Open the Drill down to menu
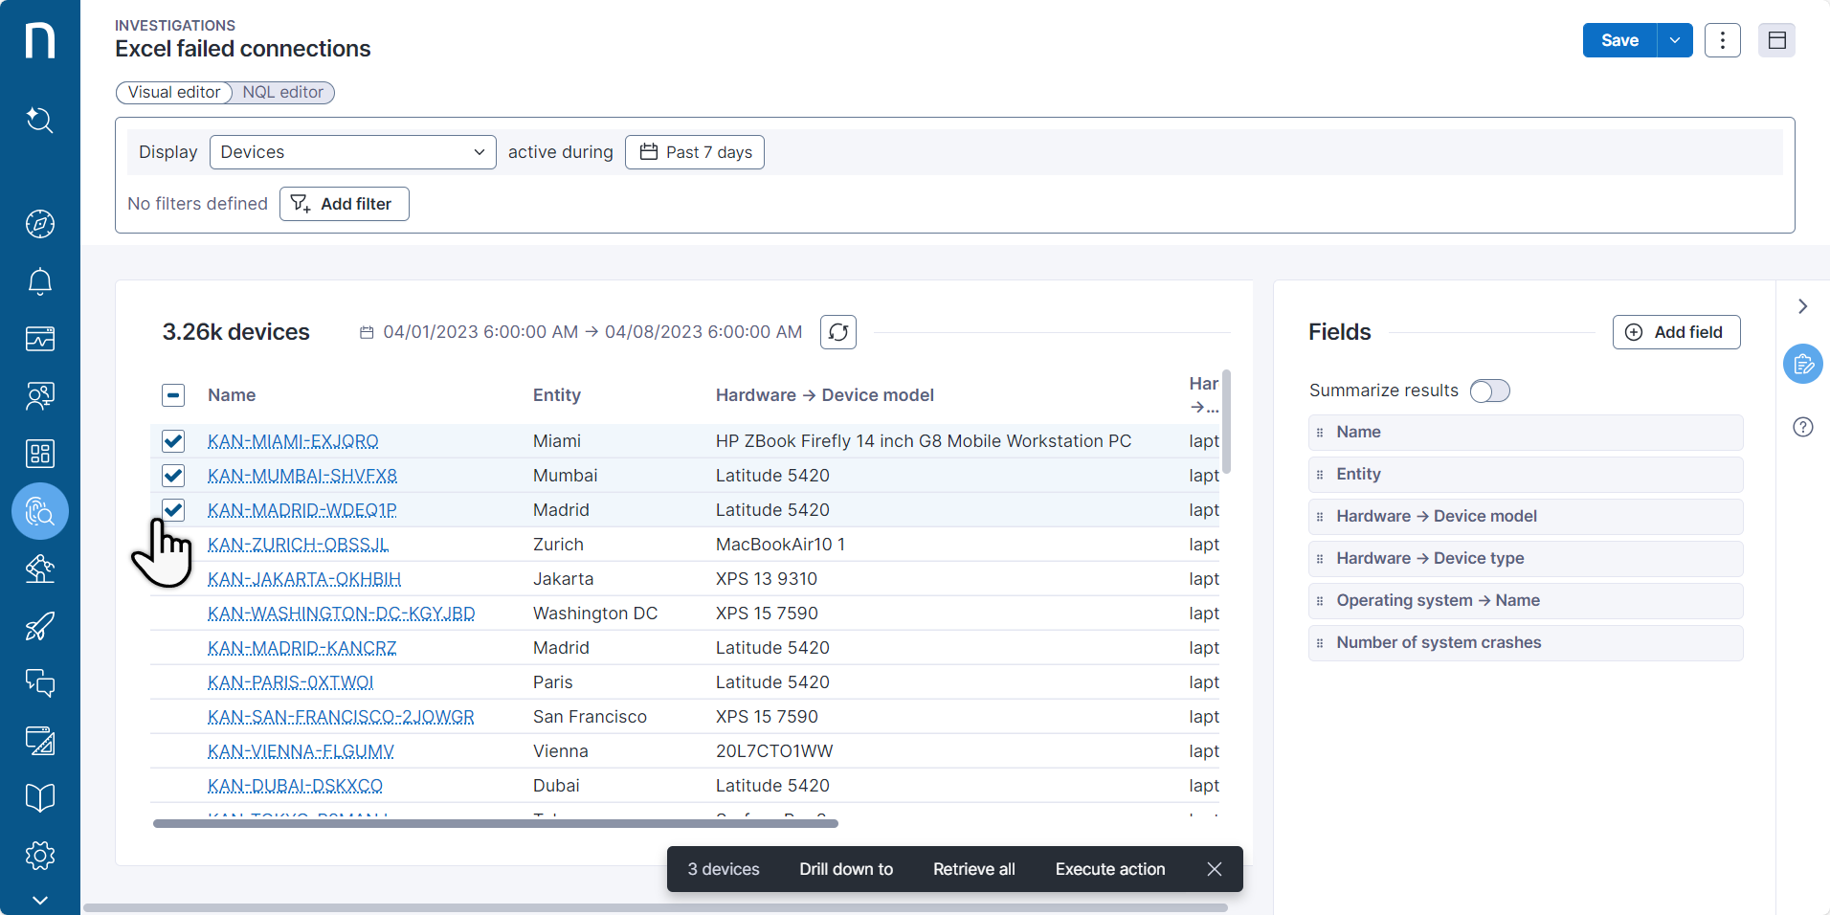The height and width of the screenshot is (915, 1830). coord(846,869)
